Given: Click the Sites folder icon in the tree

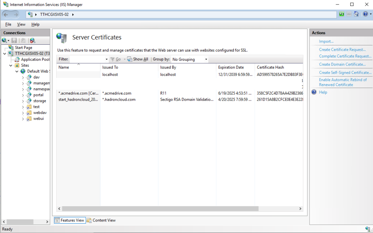Looking at the screenshot, I should tap(17, 65).
